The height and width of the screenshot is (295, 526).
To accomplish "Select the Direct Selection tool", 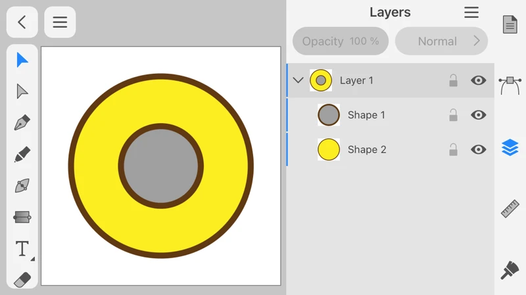I will pyautogui.click(x=22, y=92).
